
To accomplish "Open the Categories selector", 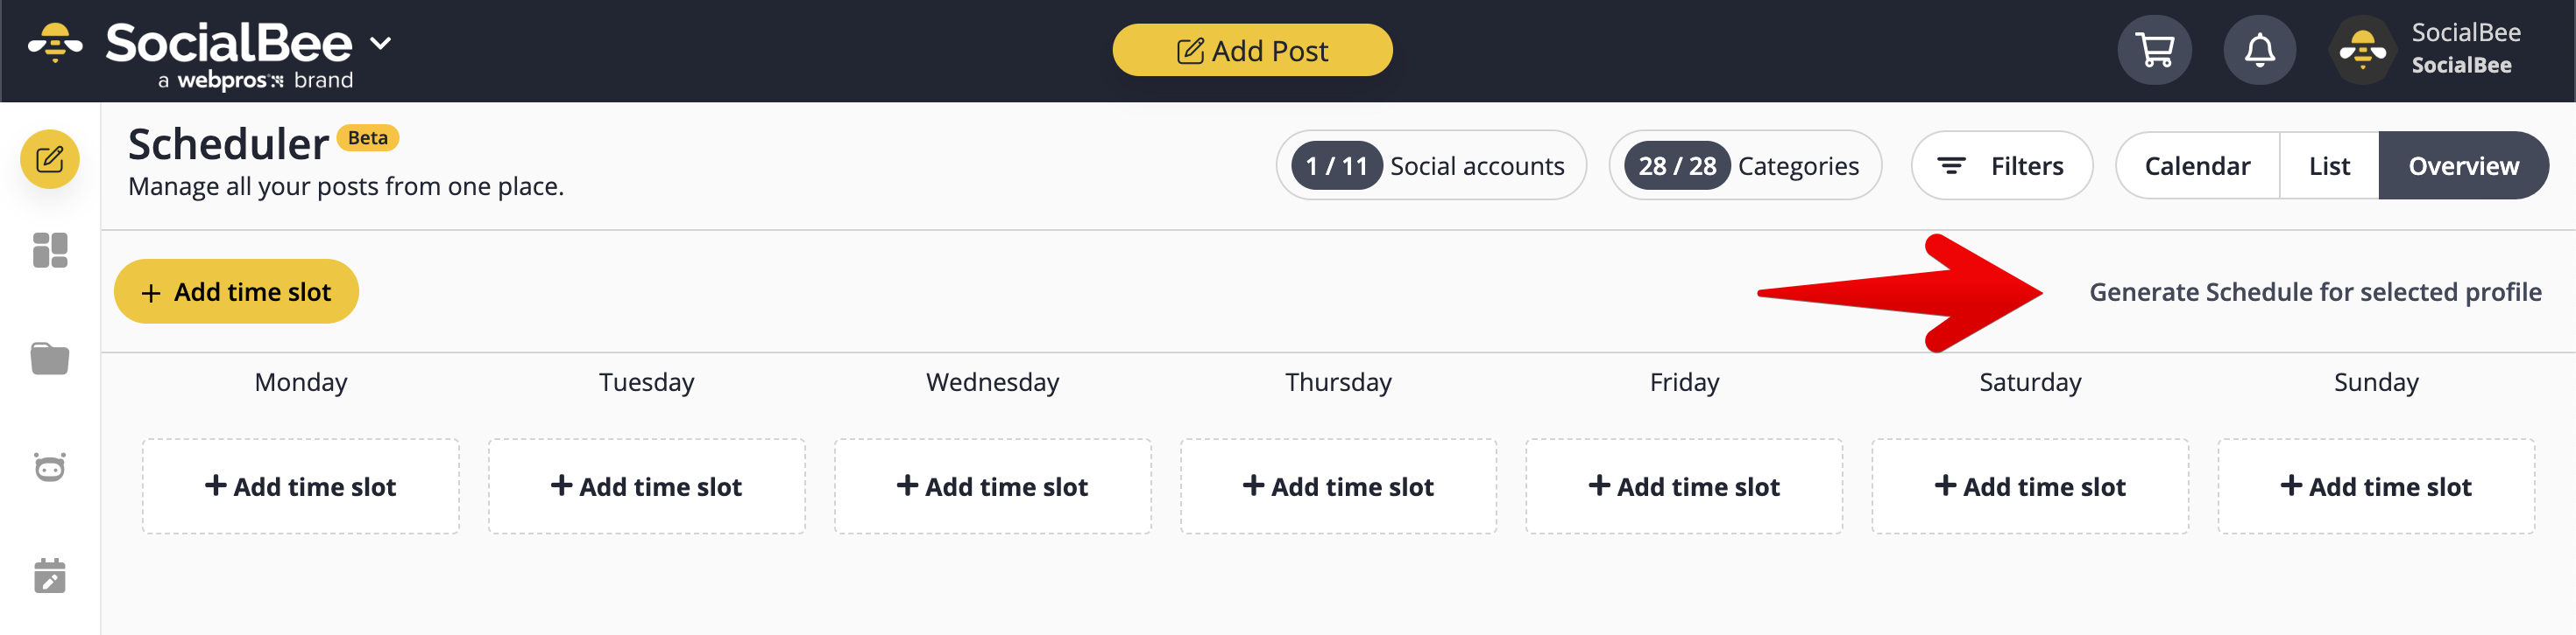I will click(1745, 165).
